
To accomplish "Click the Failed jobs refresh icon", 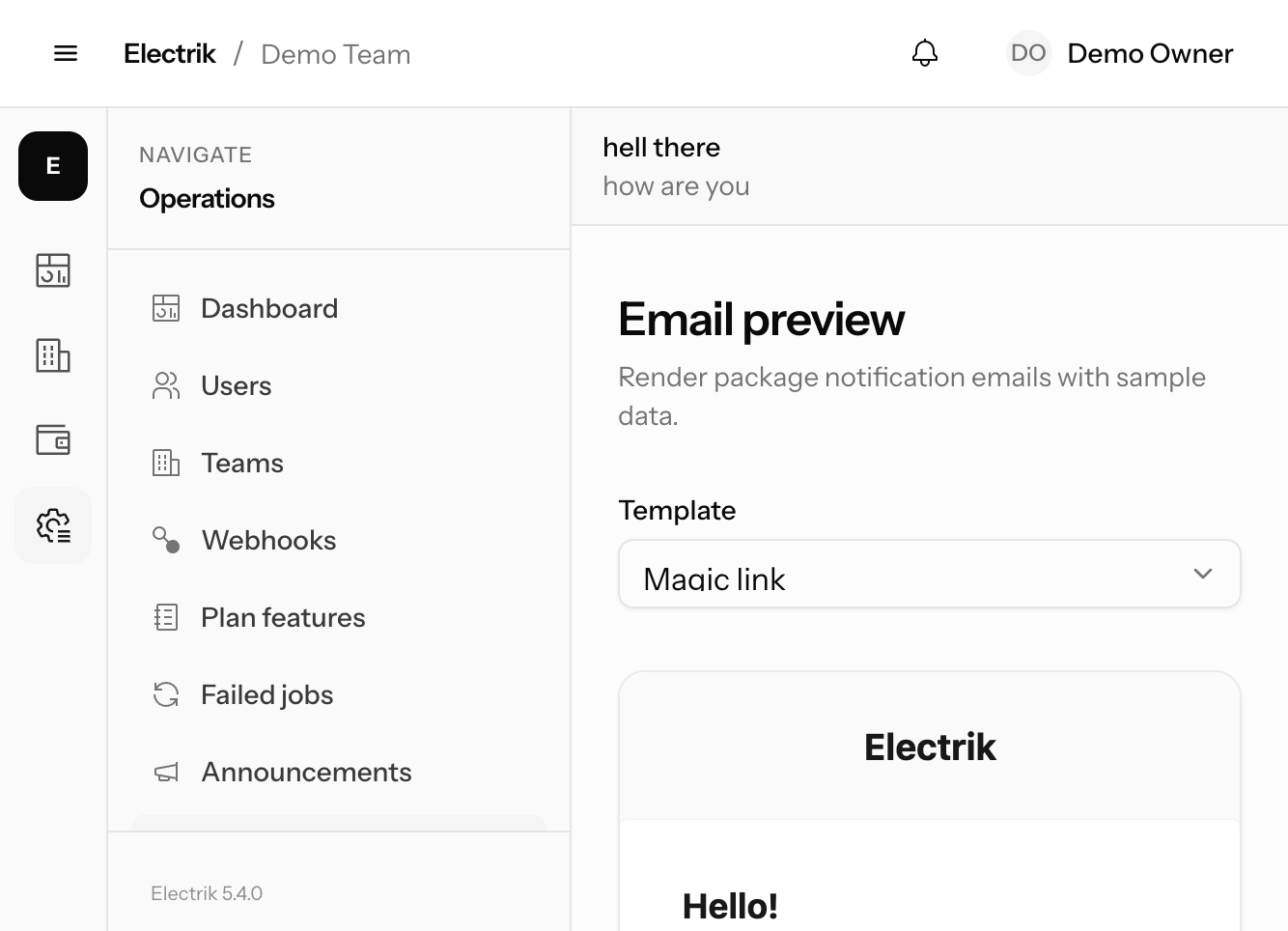I will [x=166, y=694].
